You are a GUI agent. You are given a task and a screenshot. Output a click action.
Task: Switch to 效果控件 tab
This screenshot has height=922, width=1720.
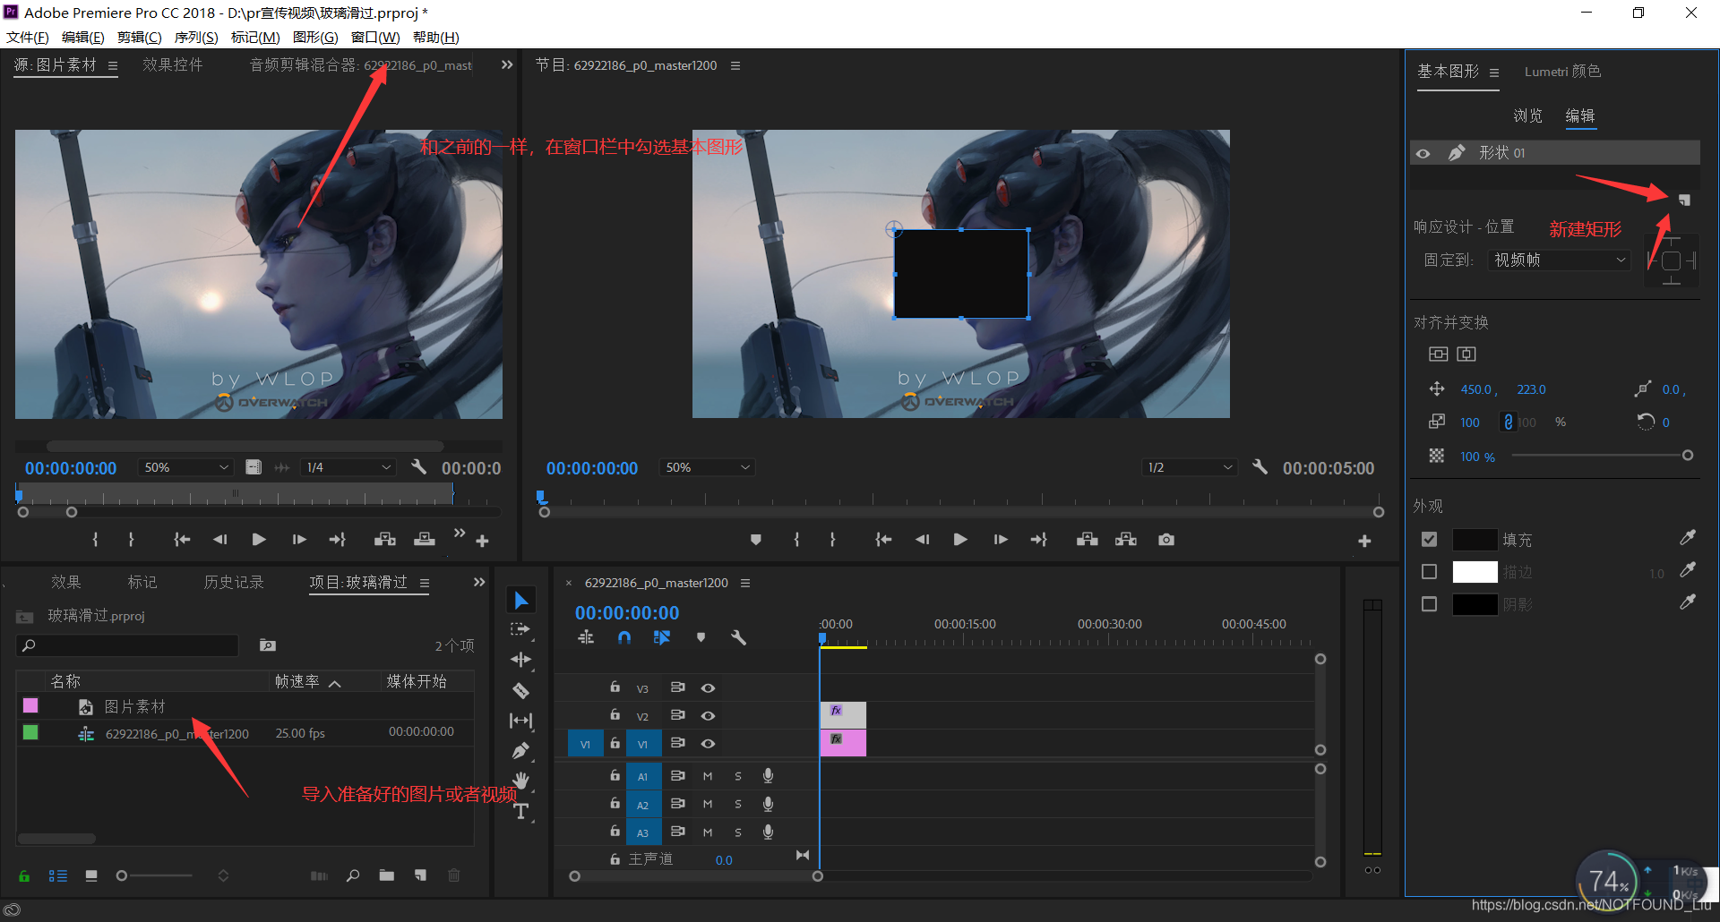(x=173, y=64)
